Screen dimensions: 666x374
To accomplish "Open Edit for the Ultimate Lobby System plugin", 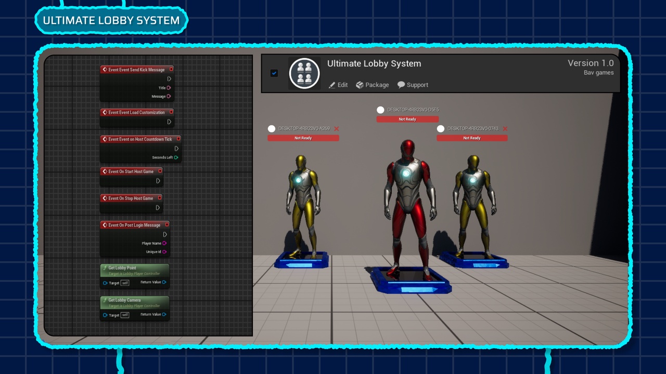I will pyautogui.click(x=338, y=85).
